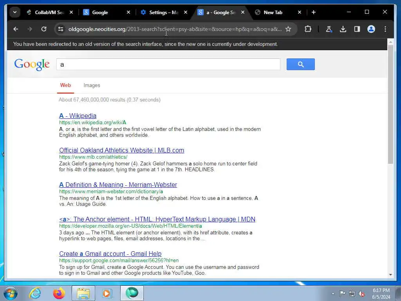Image resolution: width=401 pixels, height=301 pixels.
Task: Open the taskbar clock 6:17 PM
Action: (381, 294)
